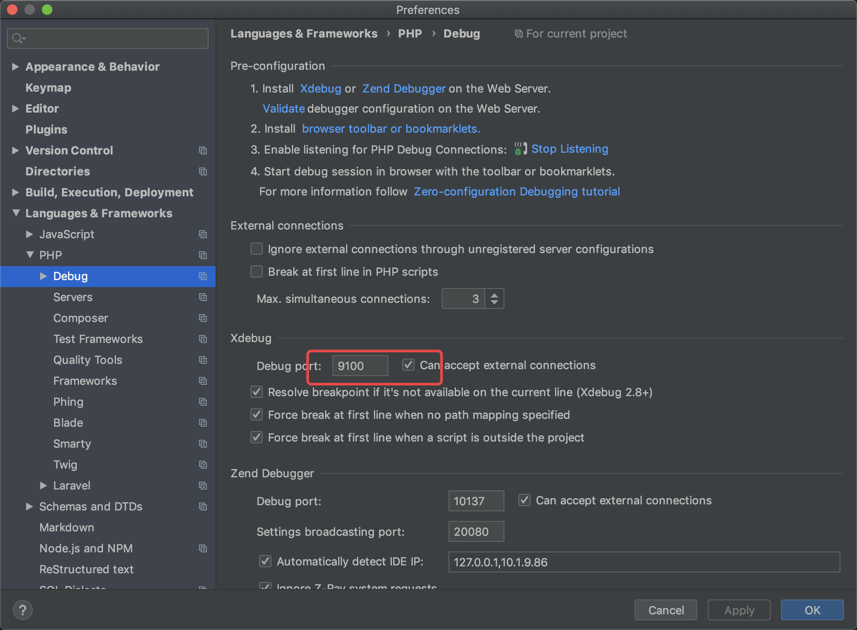The width and height of the screenshot is (857, 630).
Task: Click the search magnifier icon in sidebar
Action: point(17,38)
